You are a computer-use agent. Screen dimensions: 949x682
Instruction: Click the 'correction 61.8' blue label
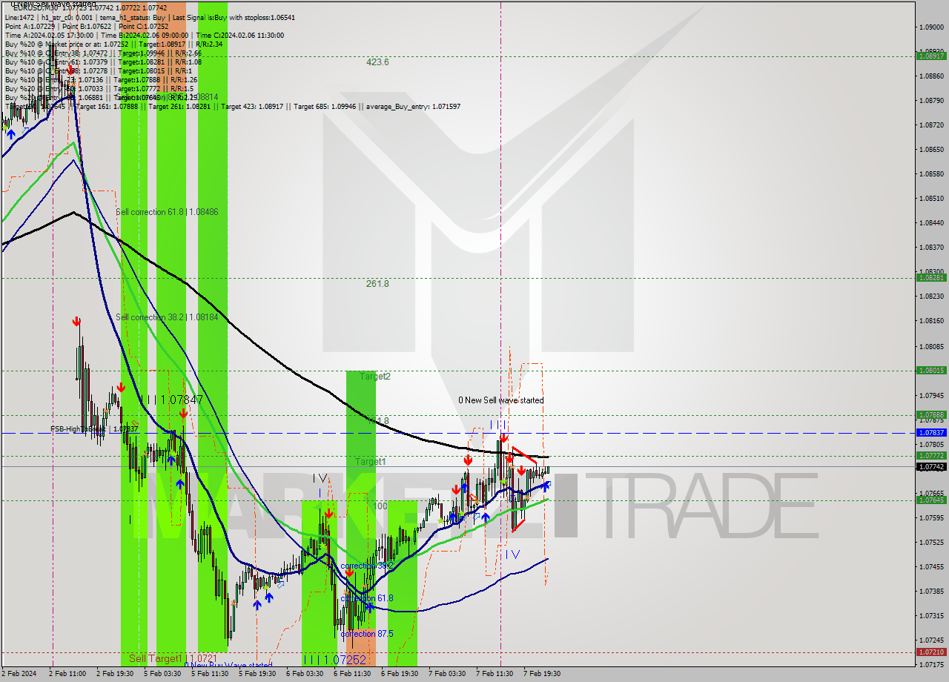[x=367, y=598]
